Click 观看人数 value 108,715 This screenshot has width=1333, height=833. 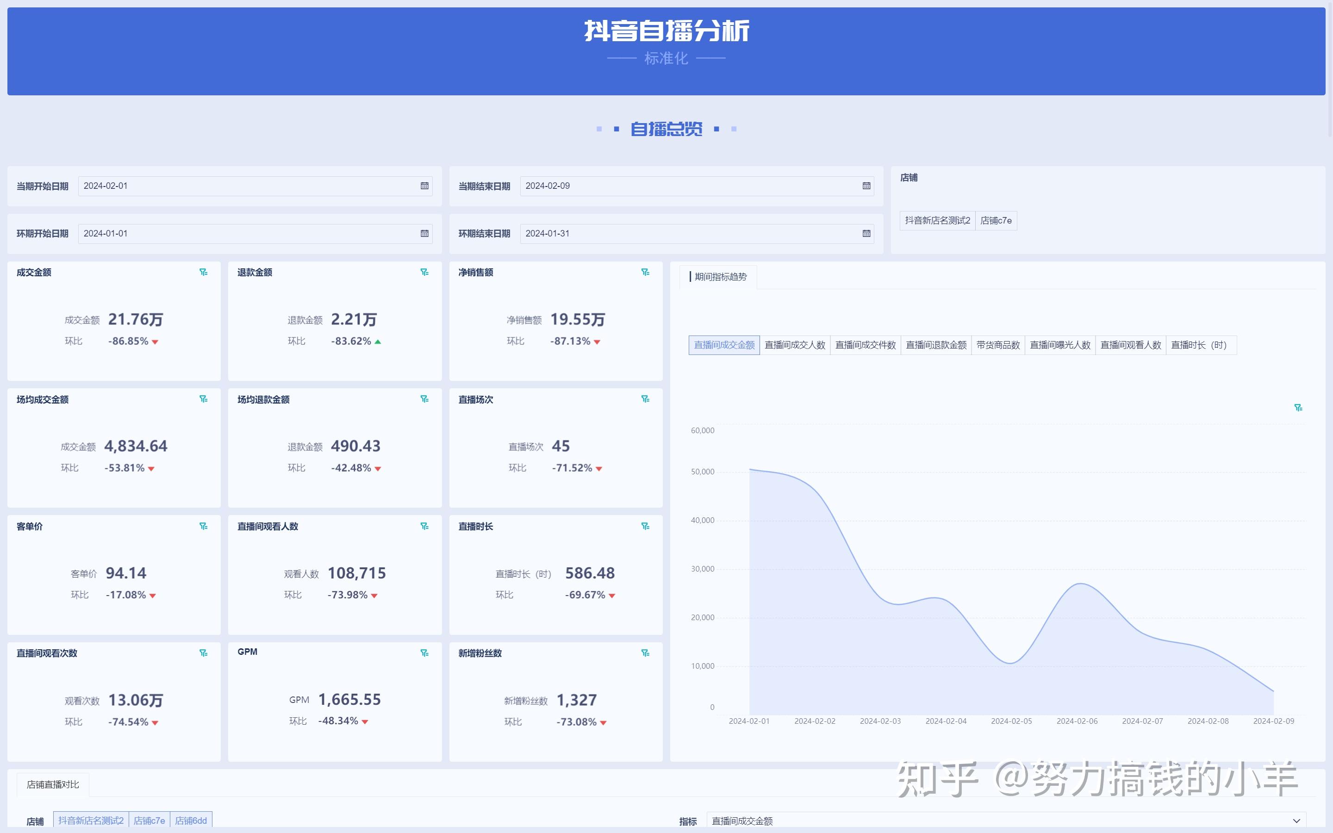tap(356, 573)
